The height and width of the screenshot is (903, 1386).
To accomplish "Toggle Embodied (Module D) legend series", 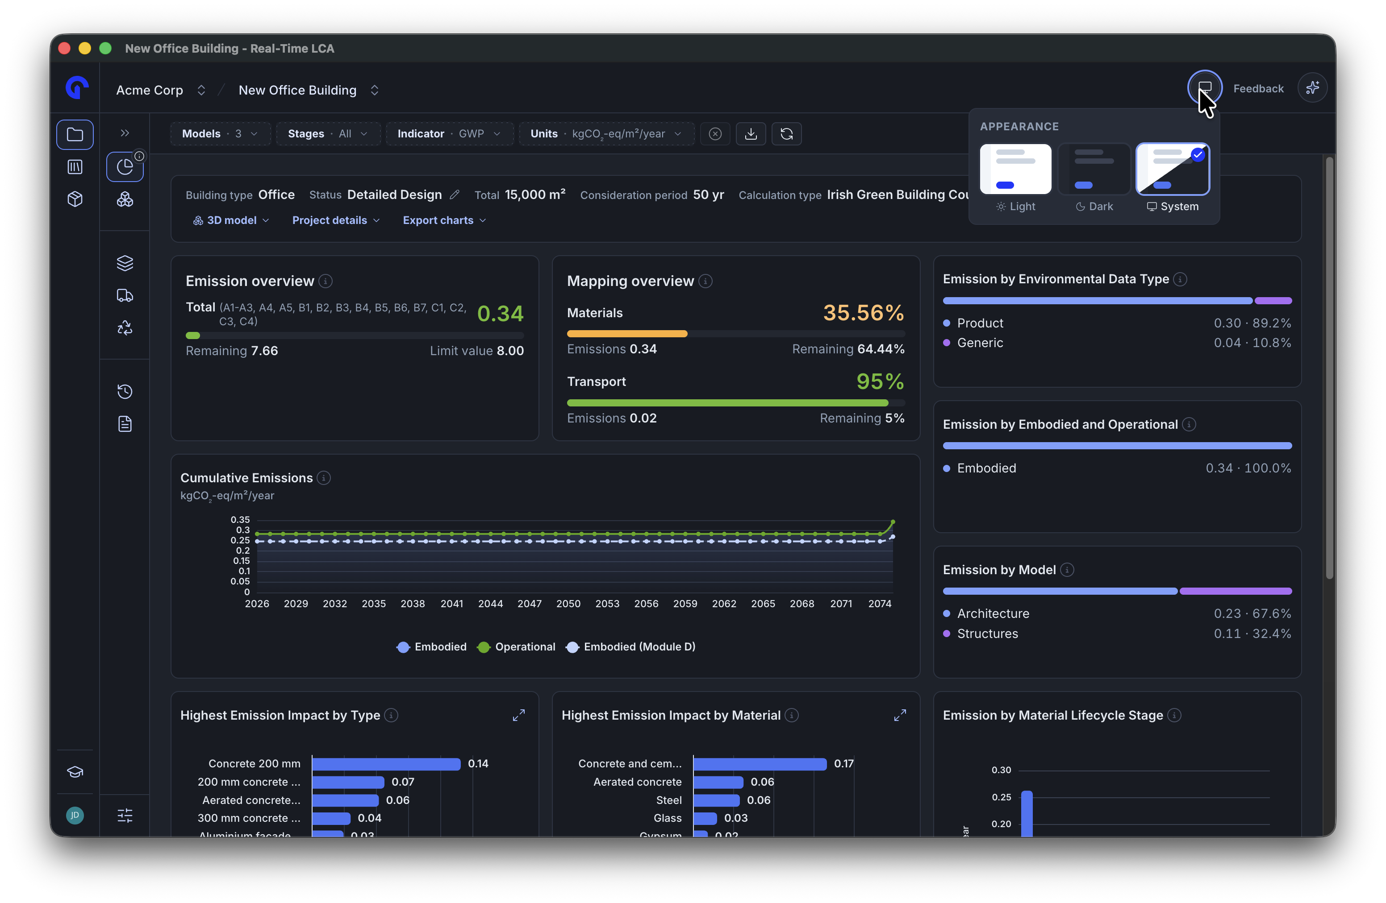I will coord(630,647).
